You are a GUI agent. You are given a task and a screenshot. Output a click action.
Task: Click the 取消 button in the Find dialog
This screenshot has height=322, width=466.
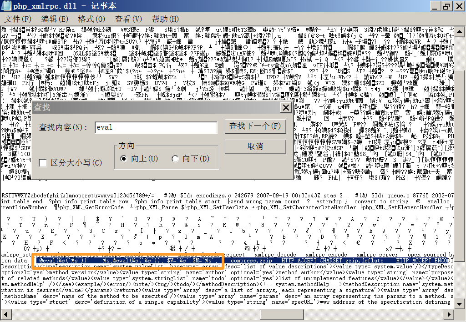click(x=254, y=146)
